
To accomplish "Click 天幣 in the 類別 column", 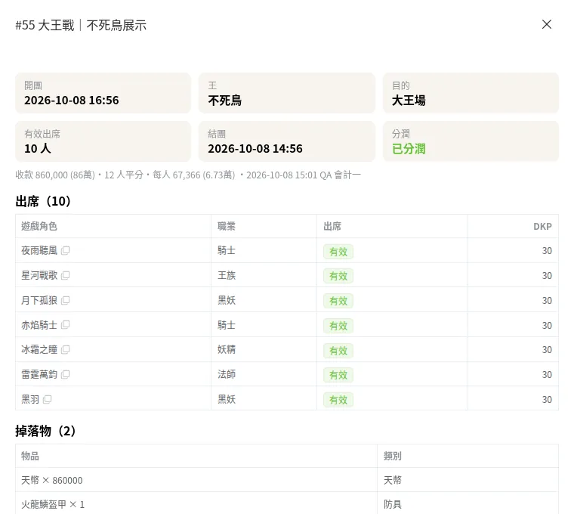I will tap(393, 480).
